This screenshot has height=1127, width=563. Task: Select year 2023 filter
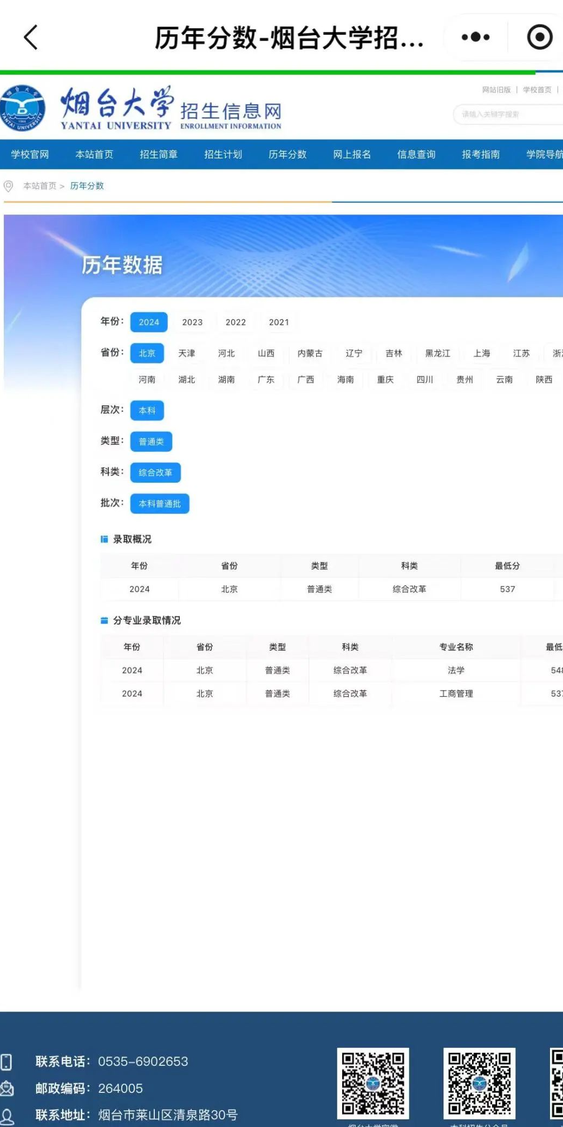pos(192,322)
